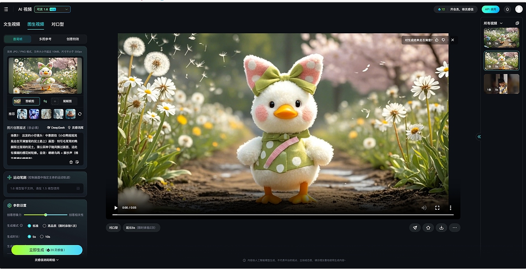The image size is (526, 269).
Task: Add a 尾帧图 last frame image
Action: coord(64,101)
